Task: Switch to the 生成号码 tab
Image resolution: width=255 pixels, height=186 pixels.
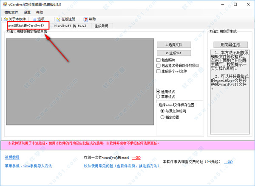Action: pyautogui.click(x=101, y=26)
